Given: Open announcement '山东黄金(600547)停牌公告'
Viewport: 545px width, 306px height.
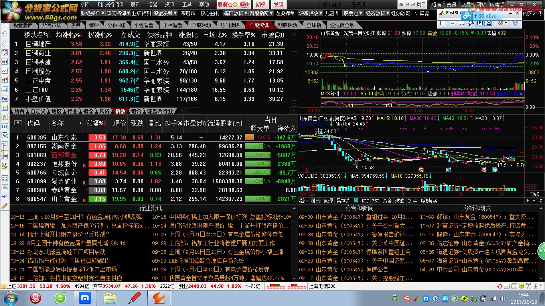Looking at the screenshot, I should tap(352, 269).
